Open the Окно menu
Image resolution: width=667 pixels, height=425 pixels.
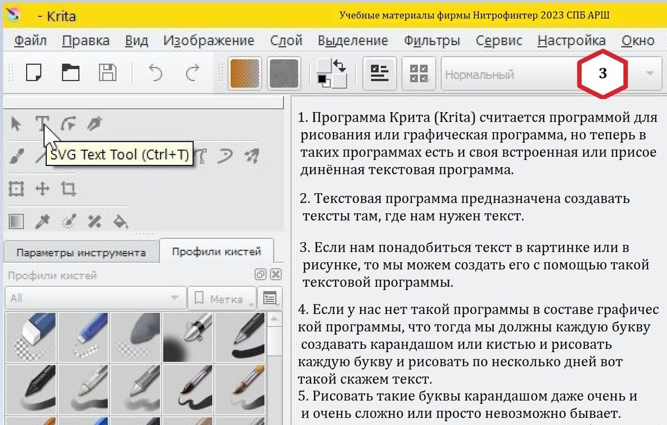638,41
